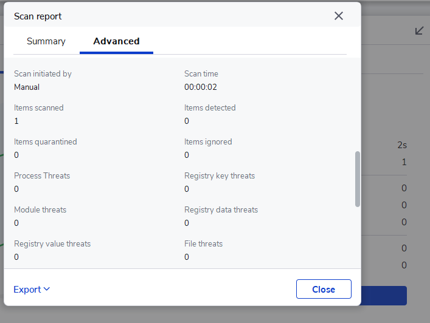The height and width of the screenshot is (323, 430).
Task: Click the 'Scan report' dialog title
Action: tap(38, 16)
